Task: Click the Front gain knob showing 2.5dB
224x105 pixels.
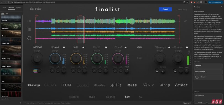Action: tap(127, 71)
